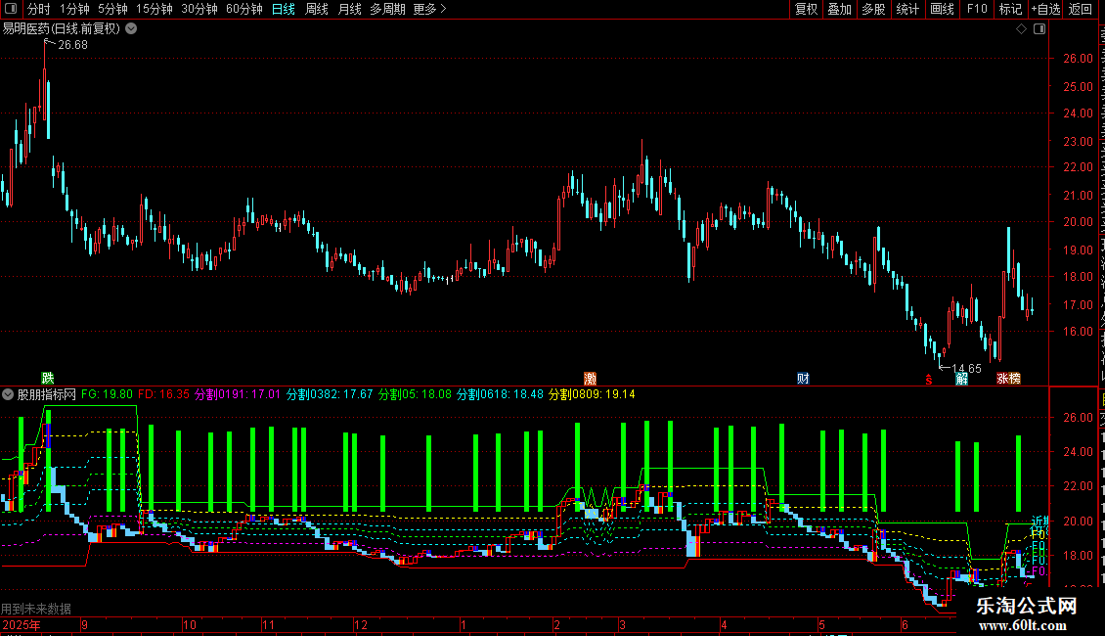Click month 11 on time axis

pyautogui.click(x=268, y=624)
